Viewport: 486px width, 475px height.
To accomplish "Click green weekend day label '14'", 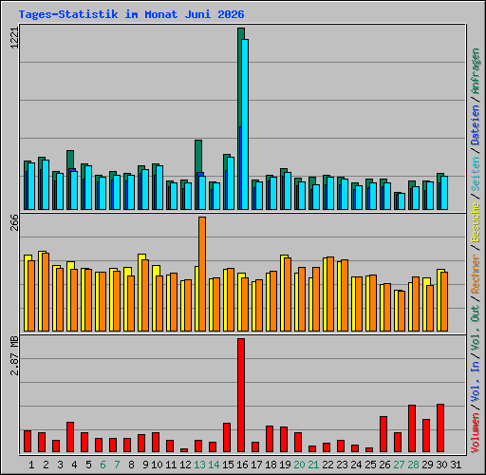I will 214,465.
